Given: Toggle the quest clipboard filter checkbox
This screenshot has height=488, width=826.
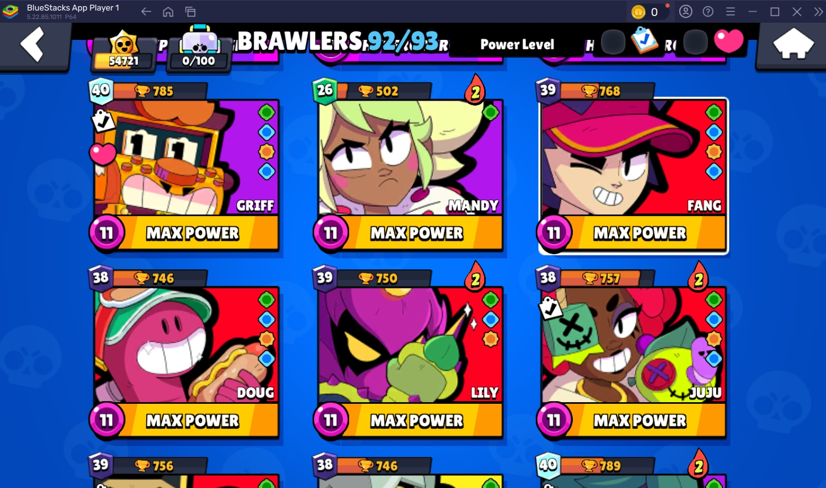Looking at the screenshot, I should click(644, 40).
